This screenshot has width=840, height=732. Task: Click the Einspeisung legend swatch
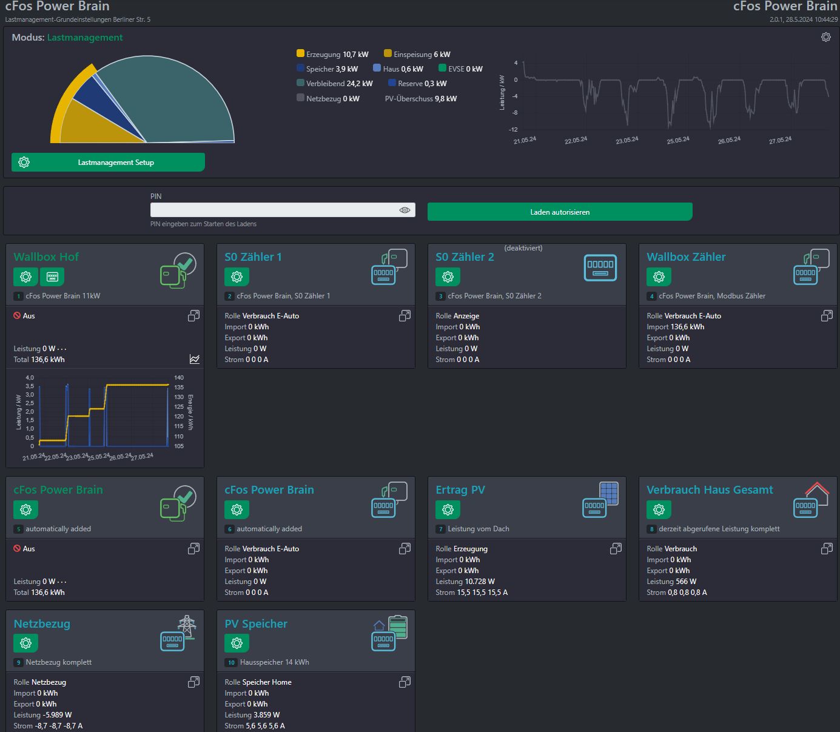point(388,53)
